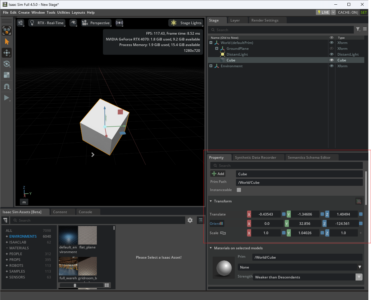Open the Utilities menu
The height and width of the screenshot is (300, 371).
click(64, 13)
